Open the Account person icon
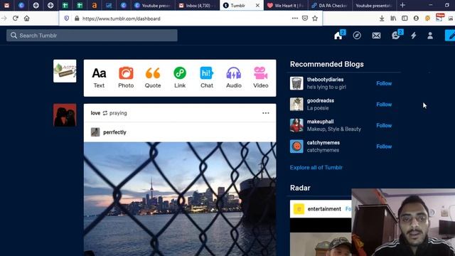This screenshot has width=455, height=256. (430, 36)
